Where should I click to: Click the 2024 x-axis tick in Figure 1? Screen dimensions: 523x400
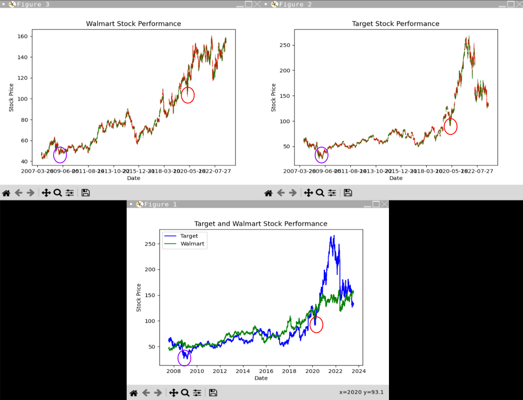(x=359, y=371)
